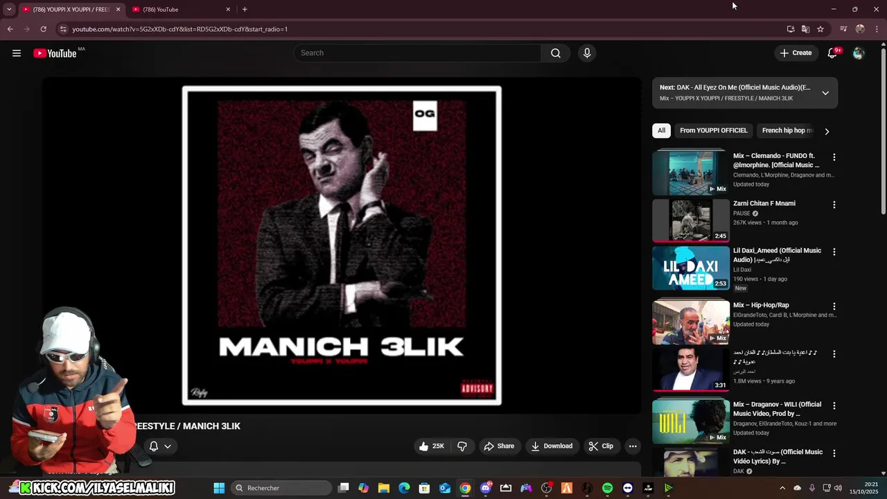Open the YouTube guide hamburger menu
The height and width of the screenshot is (499, 887).
click(x=17, y=53)
